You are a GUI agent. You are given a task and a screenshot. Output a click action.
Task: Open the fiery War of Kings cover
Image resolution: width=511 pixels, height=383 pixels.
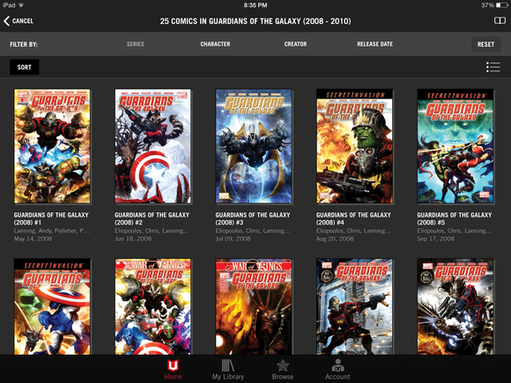[x=254, y=306]
